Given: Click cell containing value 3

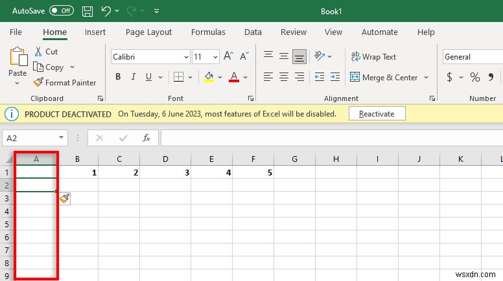Looking at the screenshot, I should pyautogui.click(x=165, y=172).
